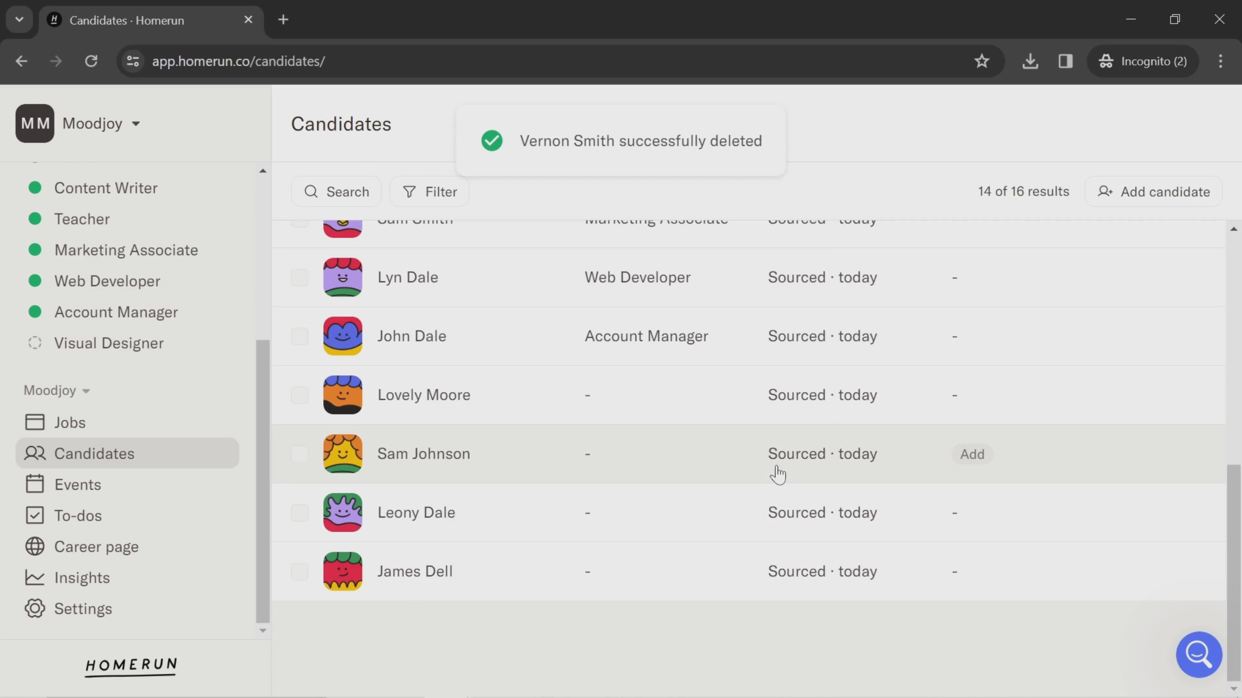Click the Account Manager cell for John Dale
Viewport: 1242px width, 698px height.
tap(646, 336)
